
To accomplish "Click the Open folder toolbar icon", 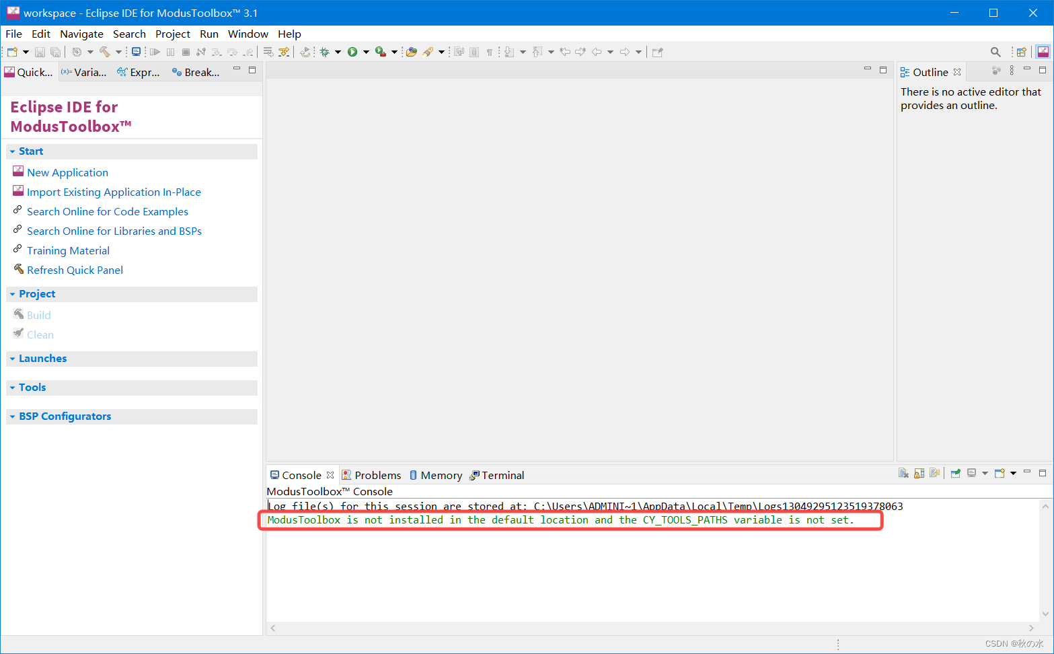I will coord(412,52).
